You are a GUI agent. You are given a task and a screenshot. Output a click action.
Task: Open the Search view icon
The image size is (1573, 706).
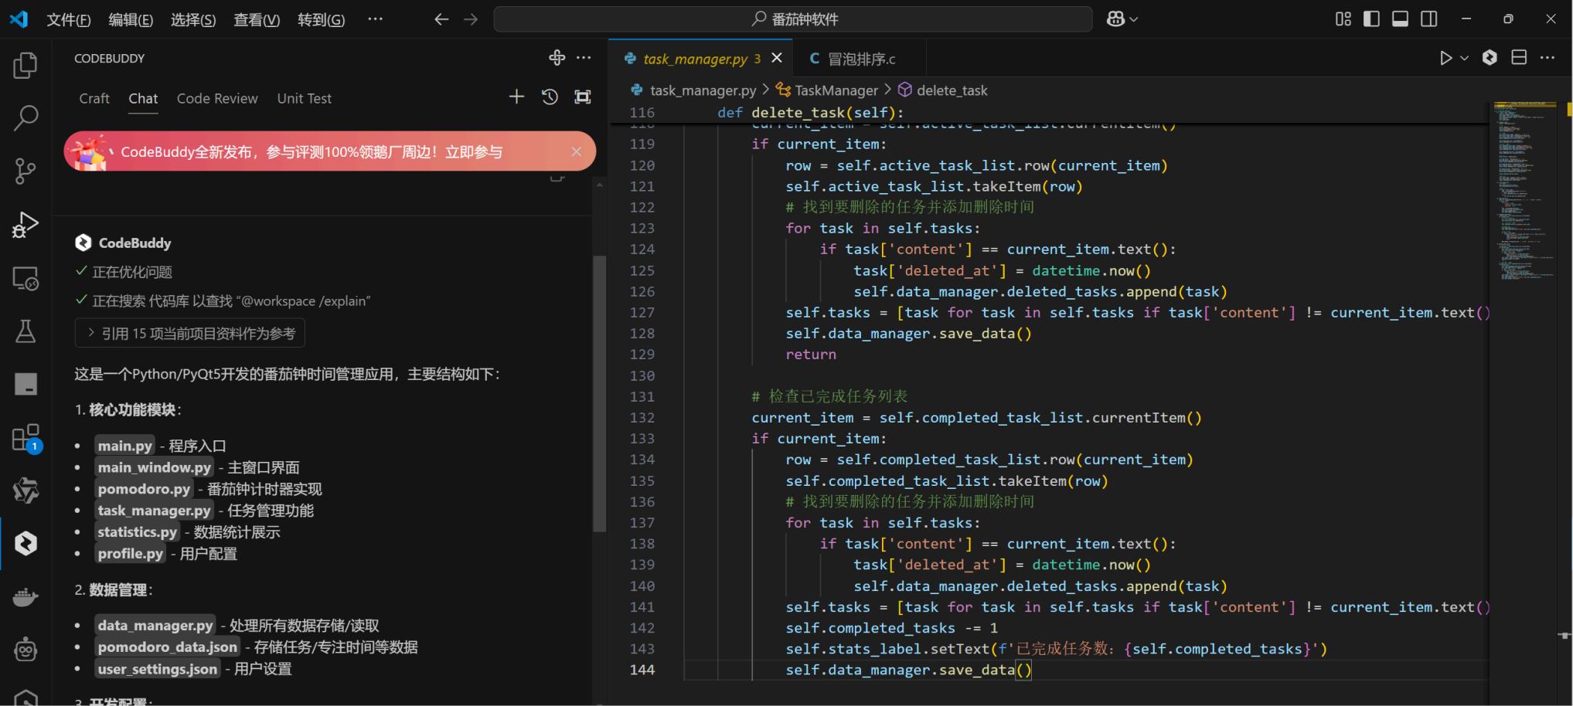point(26,118)
